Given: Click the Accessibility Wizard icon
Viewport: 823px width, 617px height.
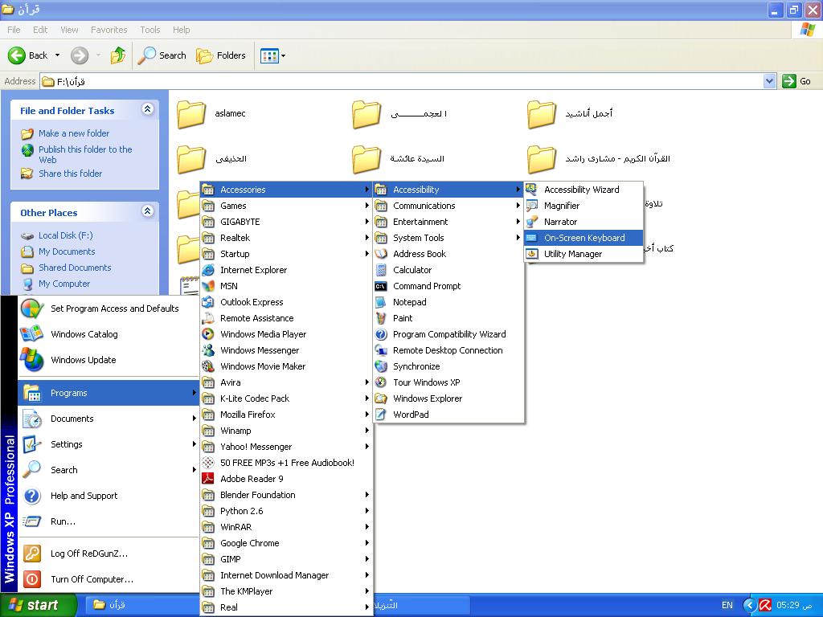Looking at the screenshot, I should (x=532, y=190).
